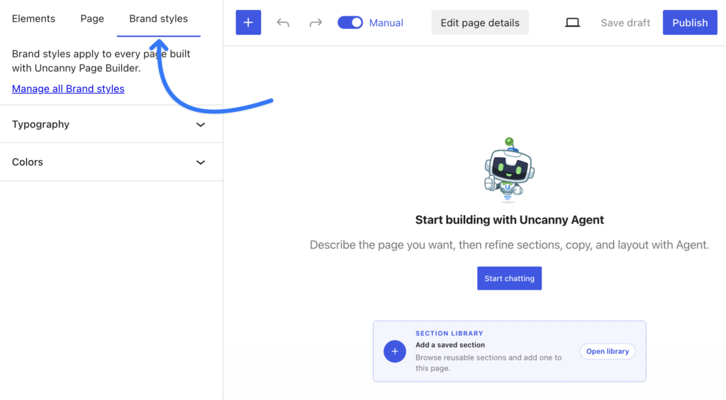This screenshot has height=400, width=726.
Task: Click Save draft
Action: pos(625,23)
